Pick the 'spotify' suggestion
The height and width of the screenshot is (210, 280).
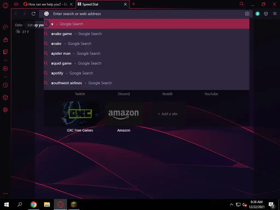click(147, 73)
